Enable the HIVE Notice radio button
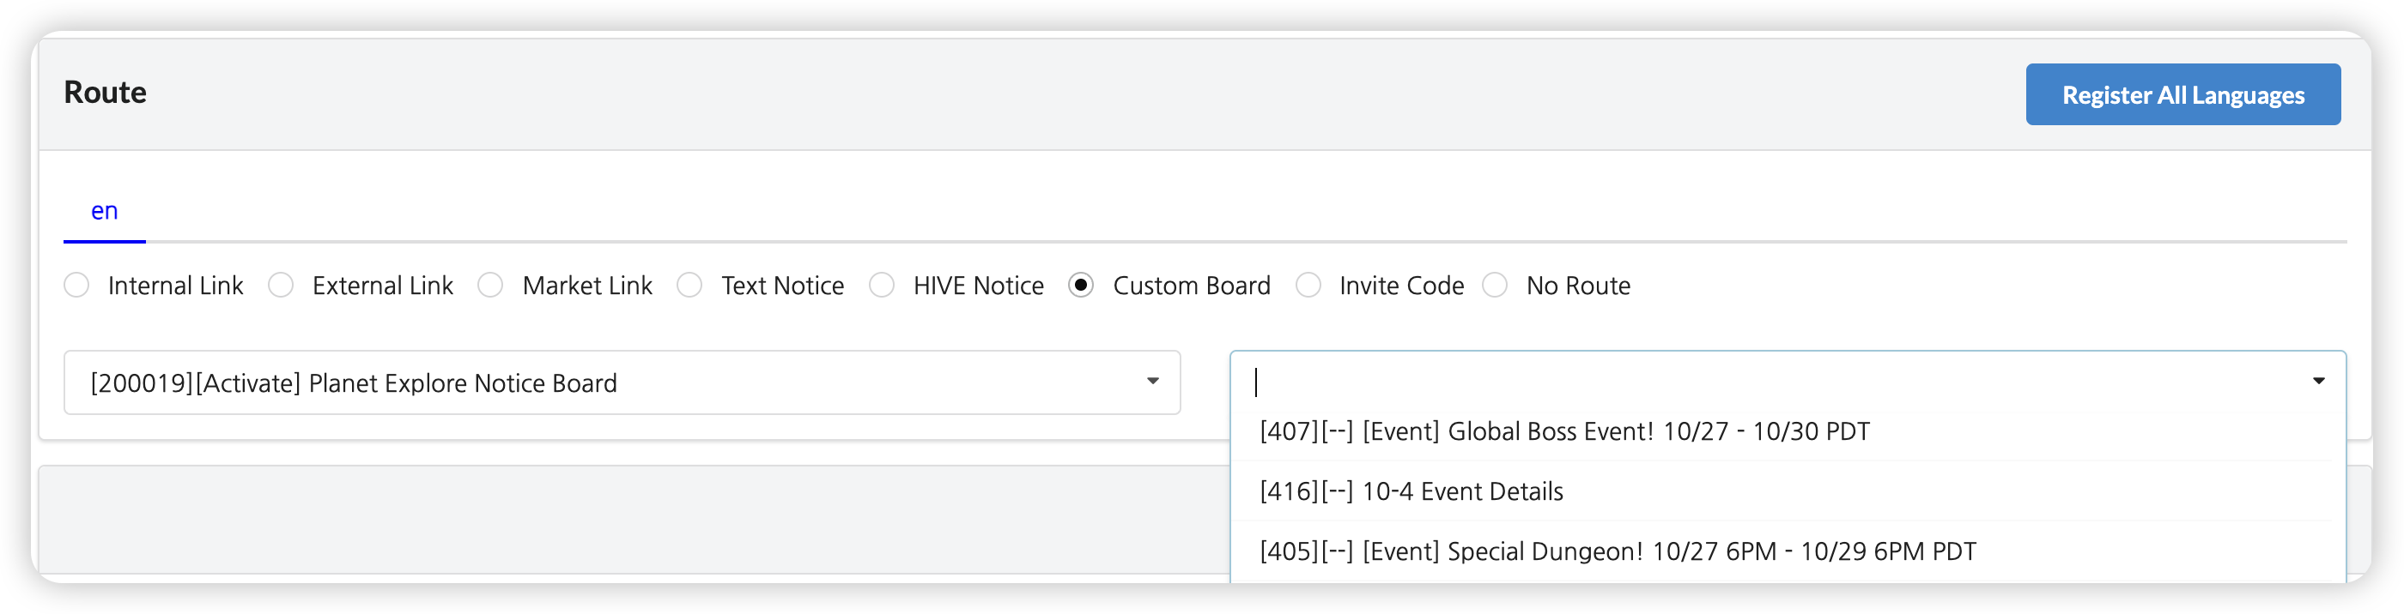This screenshot has width=2404, height=614. coord(882,285)
